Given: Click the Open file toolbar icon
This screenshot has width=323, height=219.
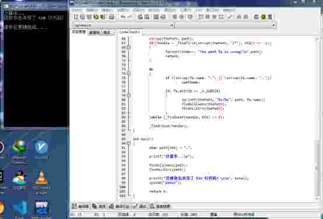Looking at the screenshot, I should 82,17.
